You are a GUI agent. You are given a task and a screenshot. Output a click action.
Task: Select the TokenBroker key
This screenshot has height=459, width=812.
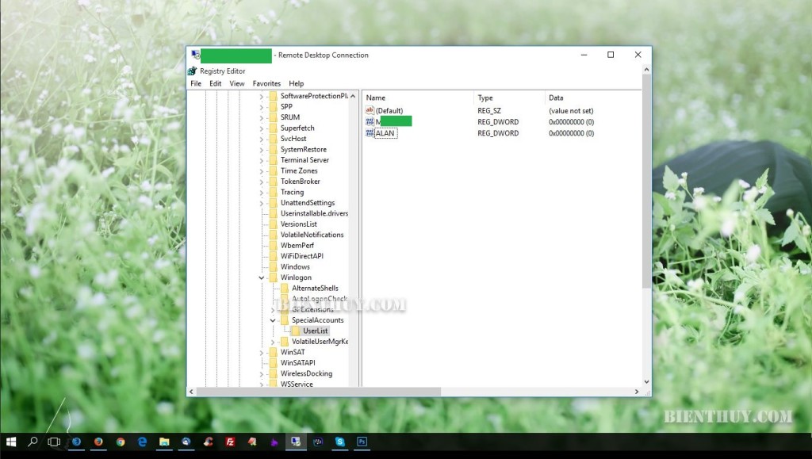pyautogui.click(x=301, y=181)
